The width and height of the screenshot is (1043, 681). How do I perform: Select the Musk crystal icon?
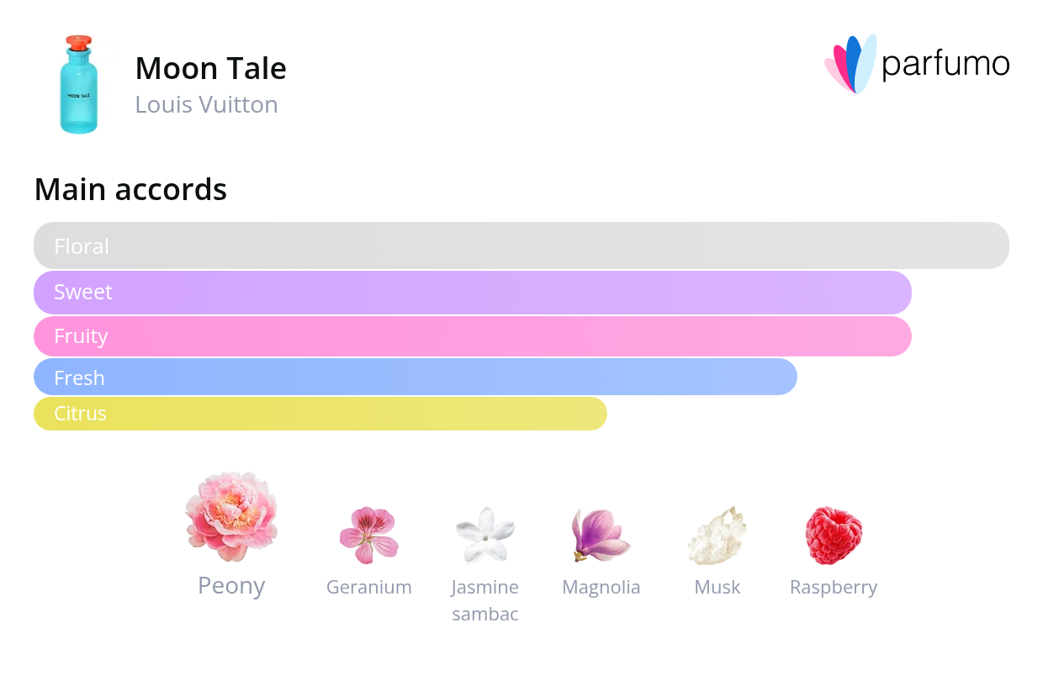pyautogui.click(x=717, y=535)
